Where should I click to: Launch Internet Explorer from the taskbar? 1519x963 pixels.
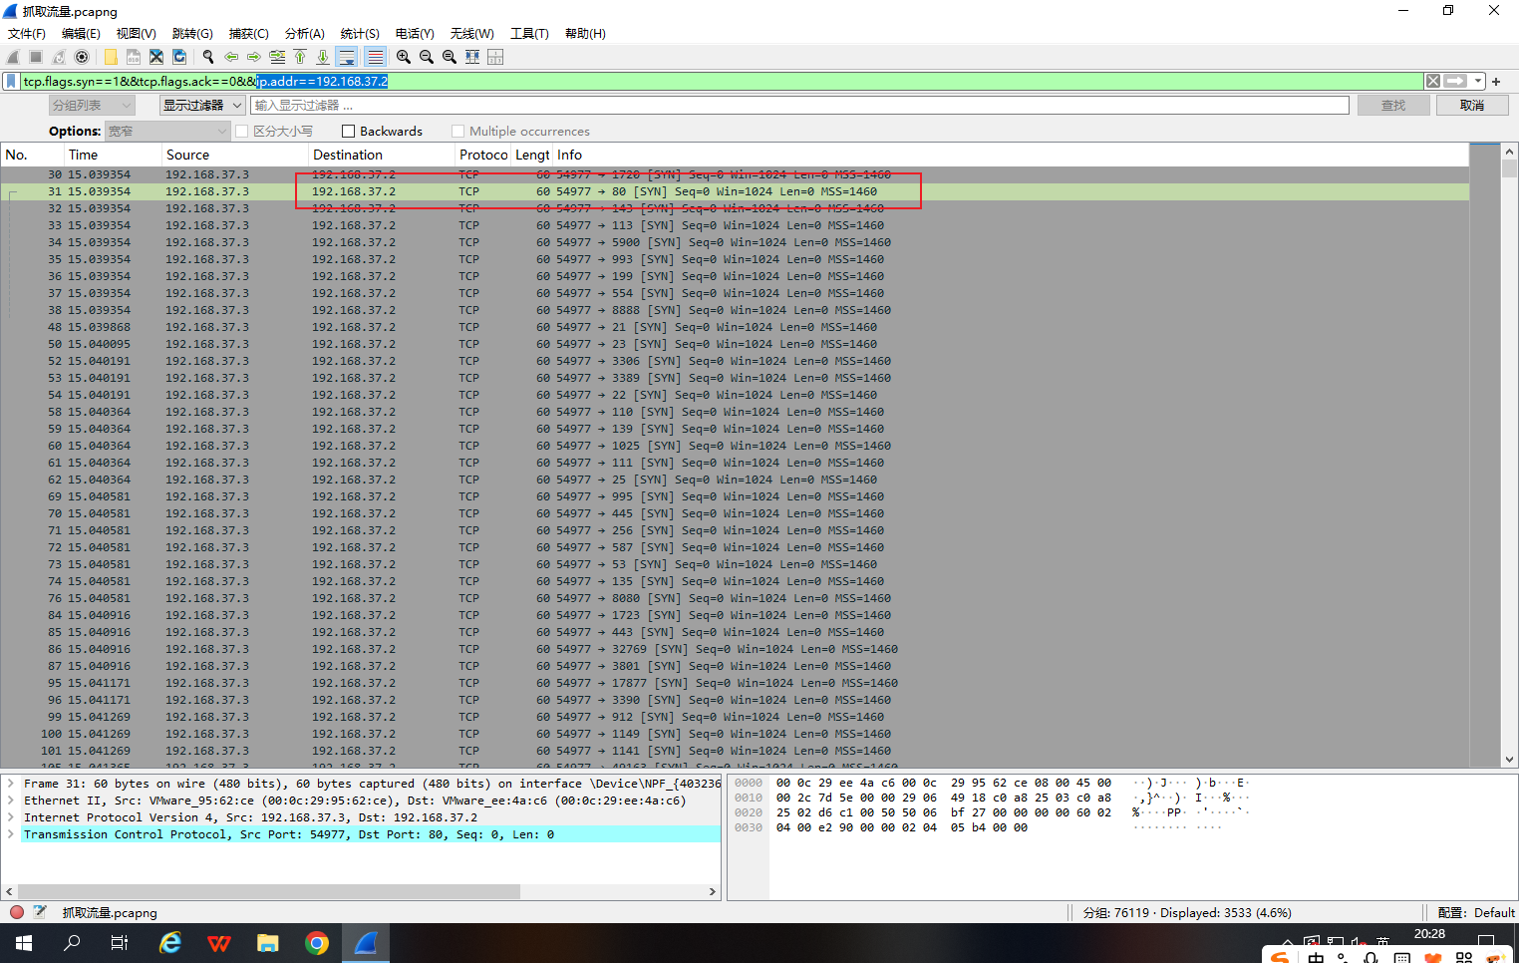[x=170, y=943]
